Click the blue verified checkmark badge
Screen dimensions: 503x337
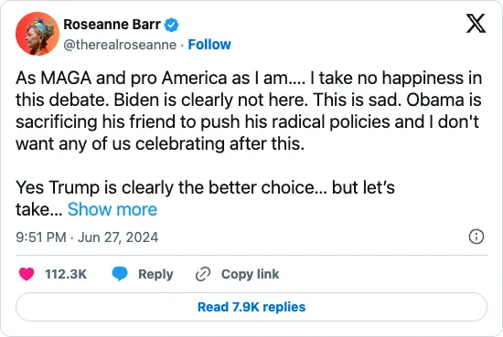click(171, 25)
